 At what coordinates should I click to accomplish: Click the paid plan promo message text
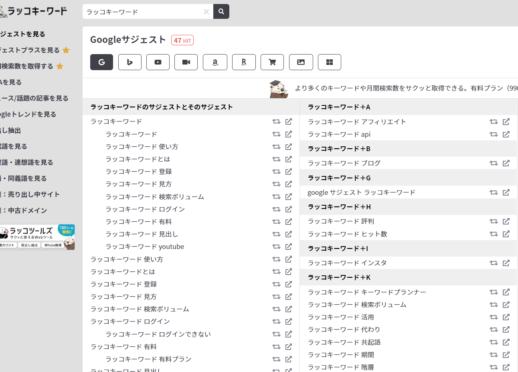point(406,88)
